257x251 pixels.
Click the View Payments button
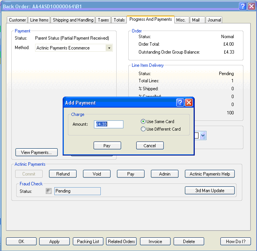36,152
